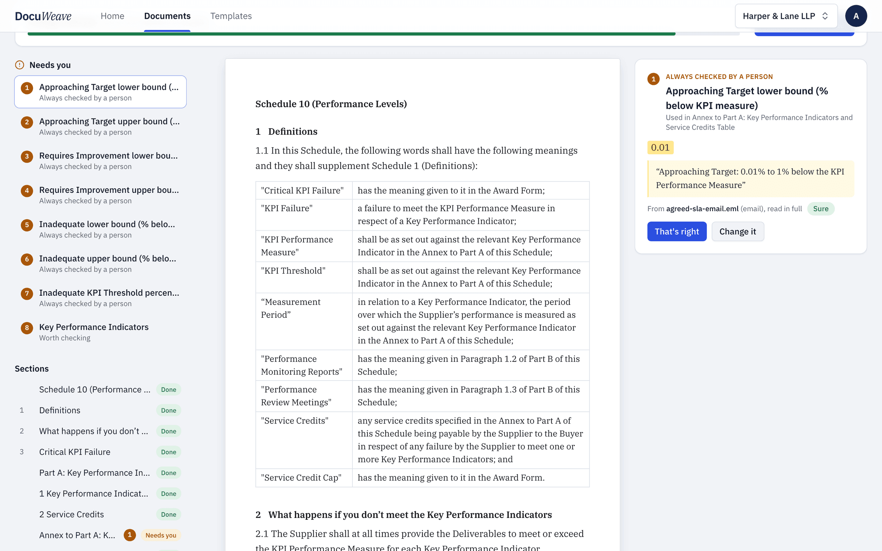Go to the Home tab

(x=112, y=16)
